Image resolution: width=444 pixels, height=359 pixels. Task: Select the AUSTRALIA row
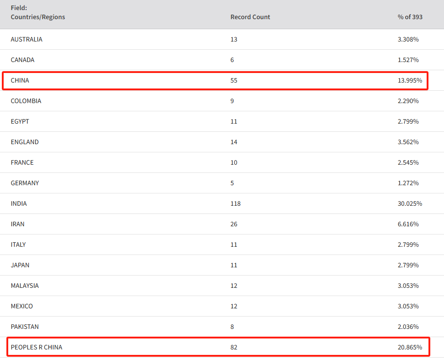click(x=222, y=39)
